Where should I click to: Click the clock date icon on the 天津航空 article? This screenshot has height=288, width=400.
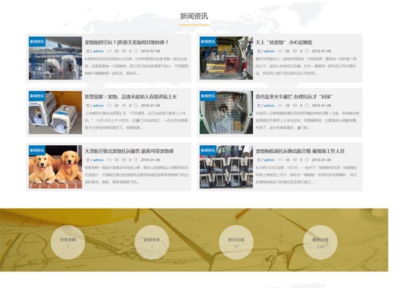click(x=136, y=160)
